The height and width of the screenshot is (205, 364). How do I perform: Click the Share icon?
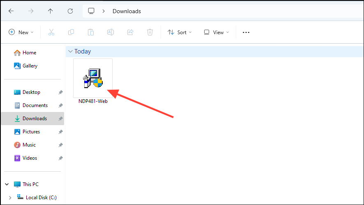tap(130, 33)
